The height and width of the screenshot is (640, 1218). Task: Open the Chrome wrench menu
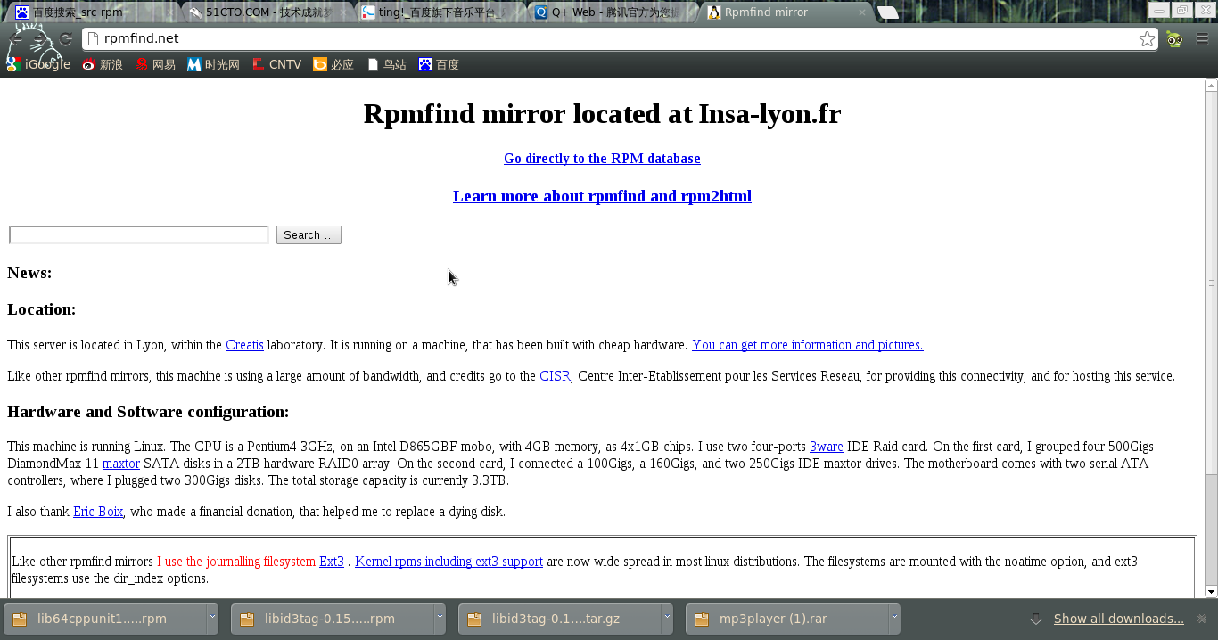(1201, 38)
